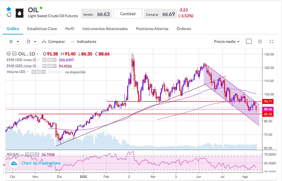The height and width of the screenshot is (181, 282).
Task: Expand the chart to fullscreen
Action: (x=271, y=41)
